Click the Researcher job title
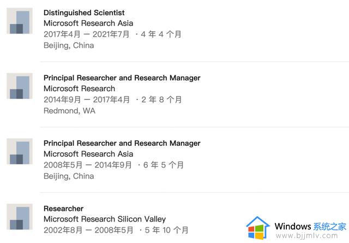349x243 pixels. [x=63, y=209]
